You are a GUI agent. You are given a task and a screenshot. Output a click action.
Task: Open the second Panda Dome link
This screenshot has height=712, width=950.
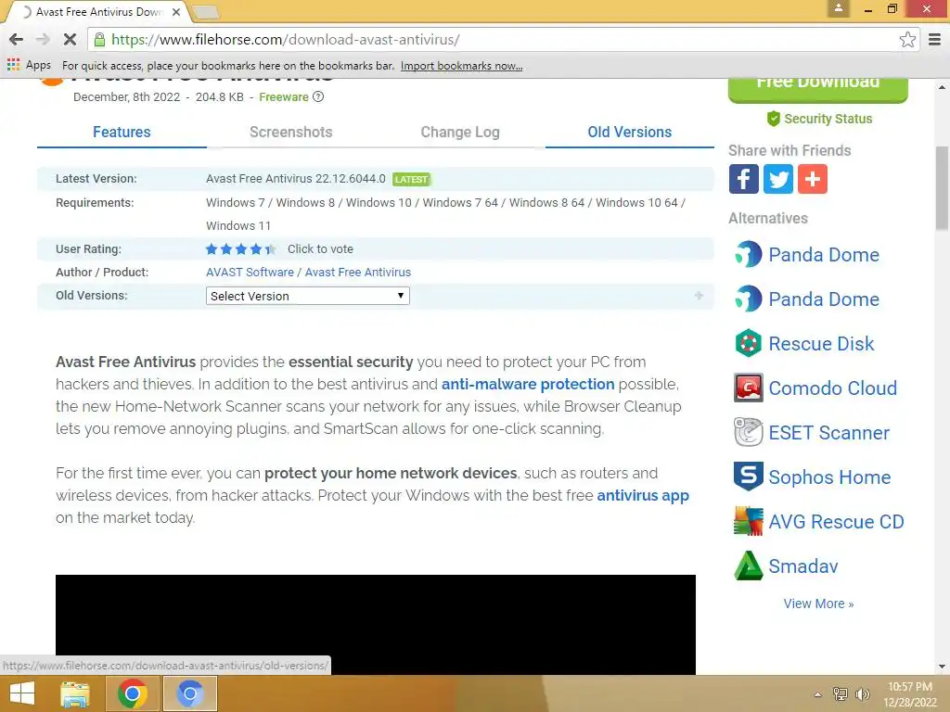pyautogui.click(x=824, y=299)
